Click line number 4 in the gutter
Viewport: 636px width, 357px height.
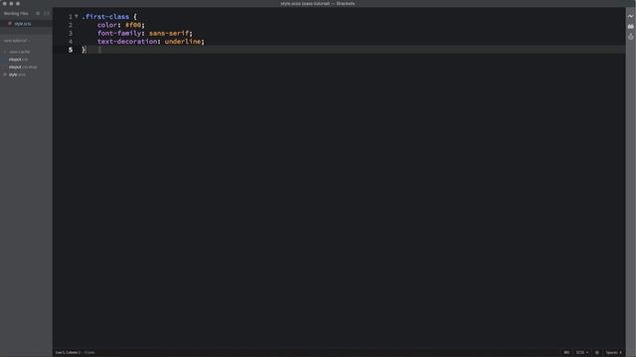pyautogui.click(x=71, y=42)
